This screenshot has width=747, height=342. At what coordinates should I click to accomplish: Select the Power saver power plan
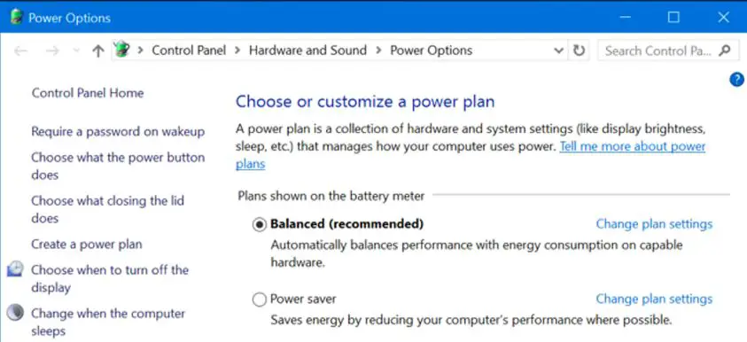tap(259, 299)
